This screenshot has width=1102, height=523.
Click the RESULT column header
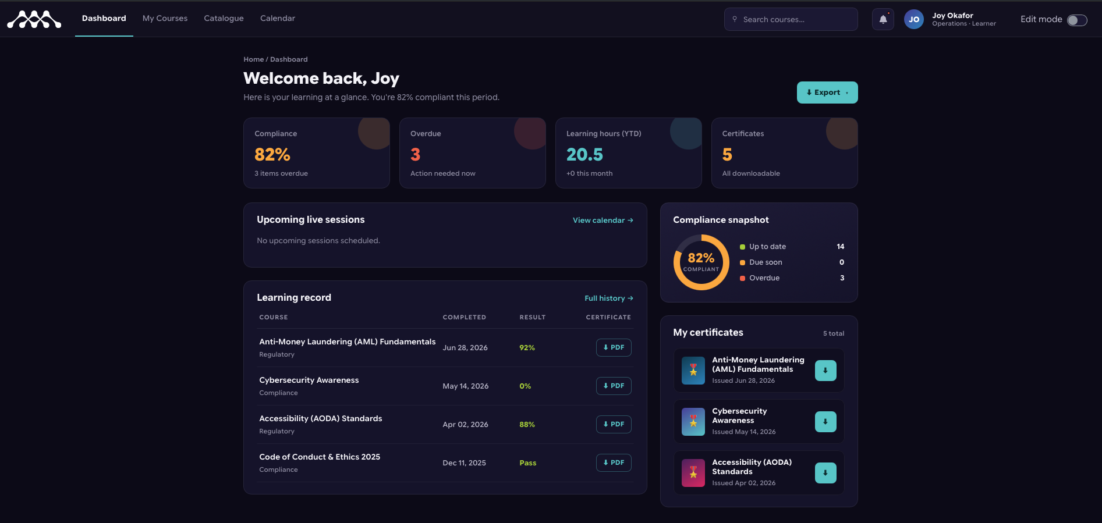click(533, 318)
